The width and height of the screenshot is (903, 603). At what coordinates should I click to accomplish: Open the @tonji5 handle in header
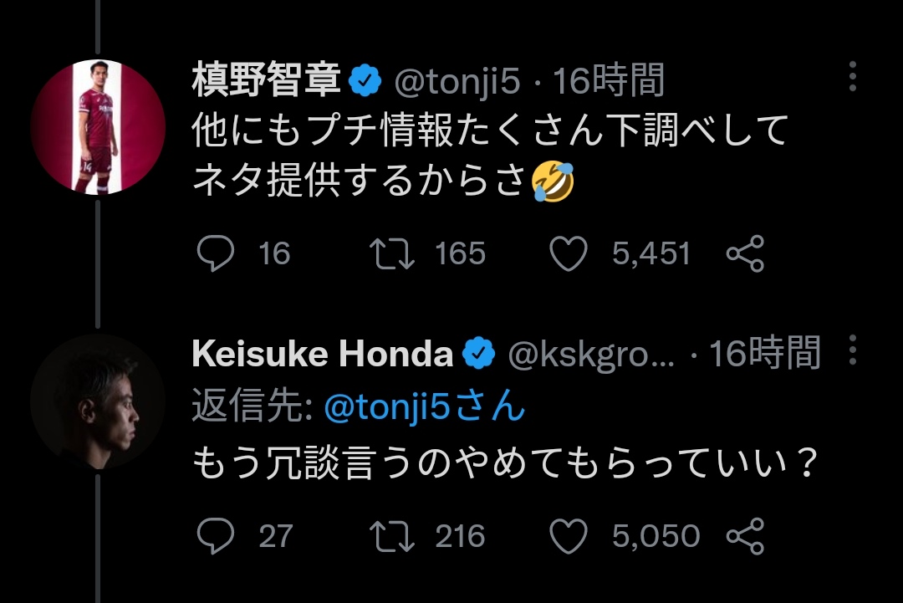pos(457,81)
